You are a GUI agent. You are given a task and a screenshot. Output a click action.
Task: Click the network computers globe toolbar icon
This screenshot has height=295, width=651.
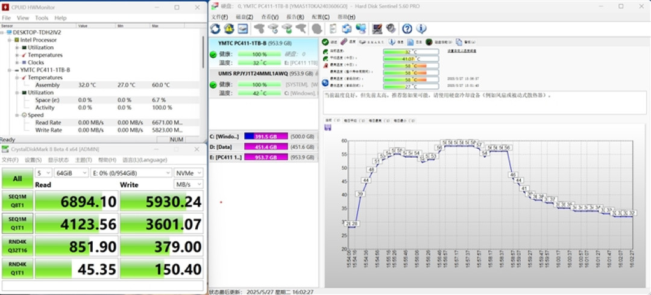coord(361,29)
